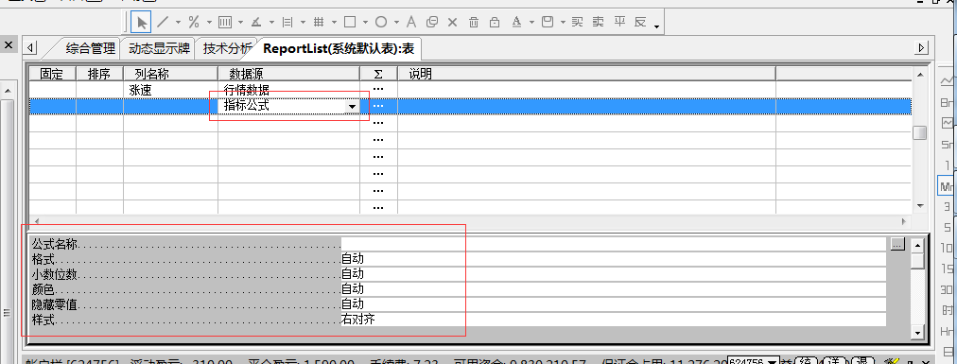
Task: Click the tab scroll left arrow
Action: point(29,47)
